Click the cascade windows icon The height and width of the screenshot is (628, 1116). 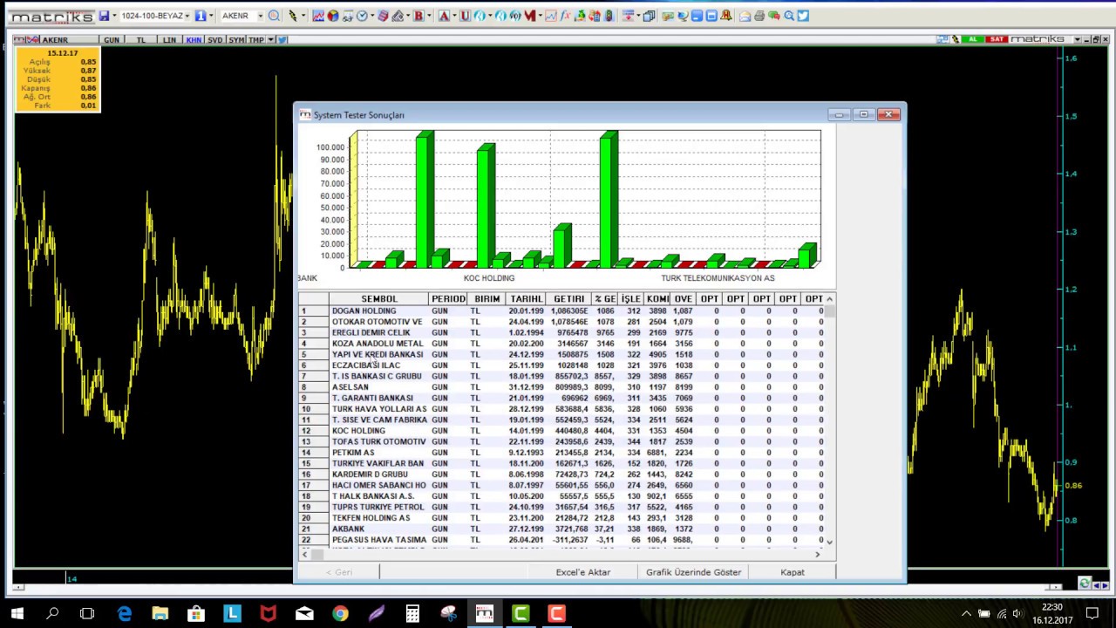click(x=649, y=16)
